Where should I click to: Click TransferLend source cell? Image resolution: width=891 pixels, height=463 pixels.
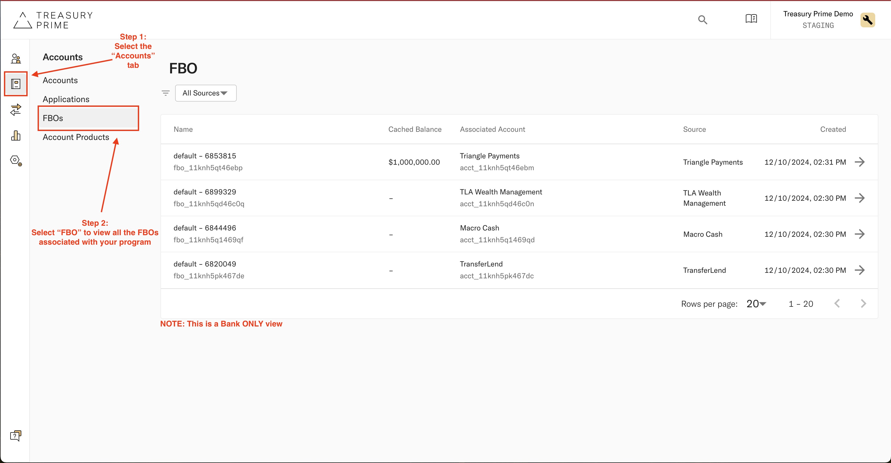(x=705, y=270)
